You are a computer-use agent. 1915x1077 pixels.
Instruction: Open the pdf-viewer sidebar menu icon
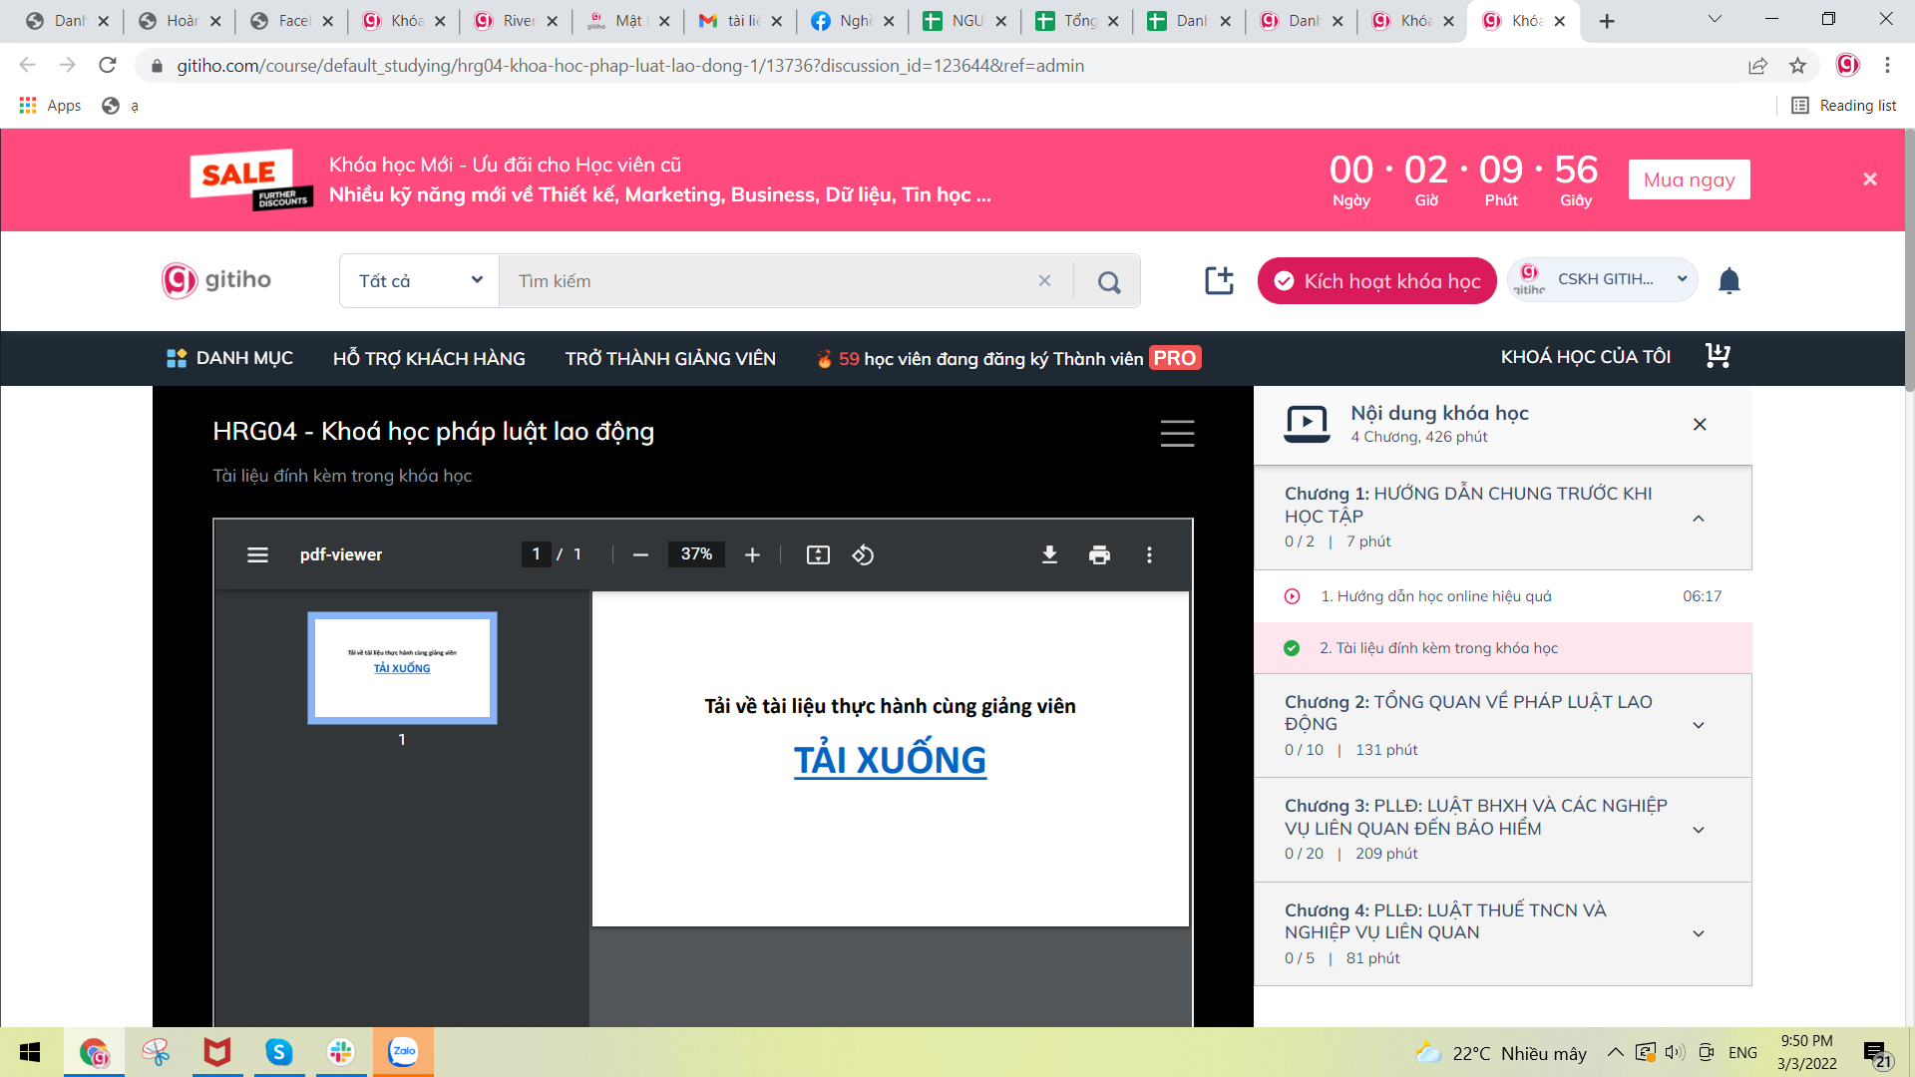(257, 554)
